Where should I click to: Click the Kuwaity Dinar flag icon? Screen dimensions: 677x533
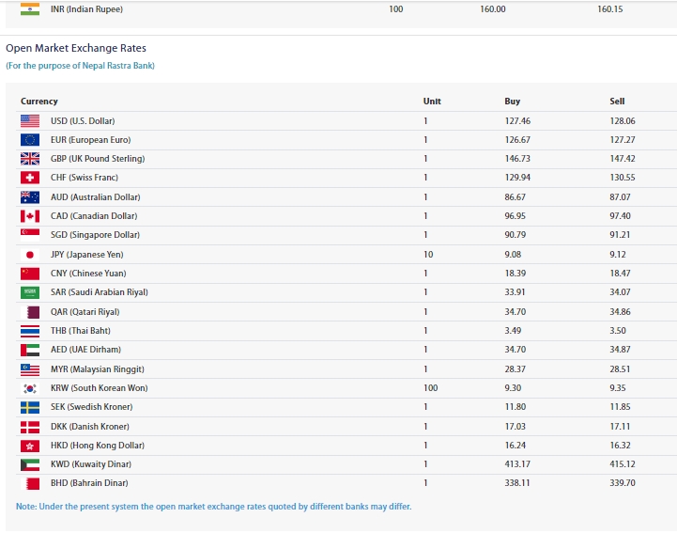(x=30, y=464)
